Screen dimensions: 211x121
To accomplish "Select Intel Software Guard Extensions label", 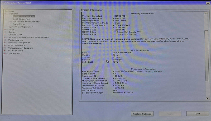I will click(x=29, y=37).
